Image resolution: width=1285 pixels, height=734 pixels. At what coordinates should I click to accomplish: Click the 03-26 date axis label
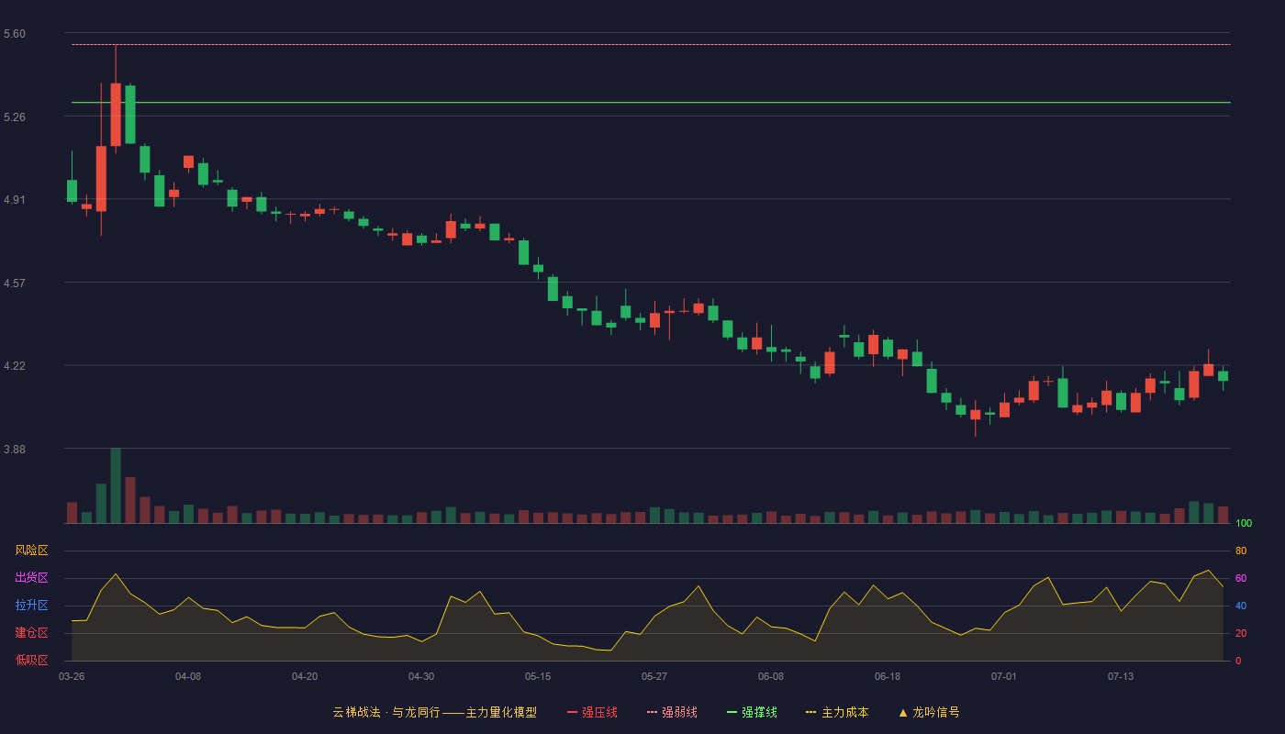pyautogui.click(x=72, y=676)
